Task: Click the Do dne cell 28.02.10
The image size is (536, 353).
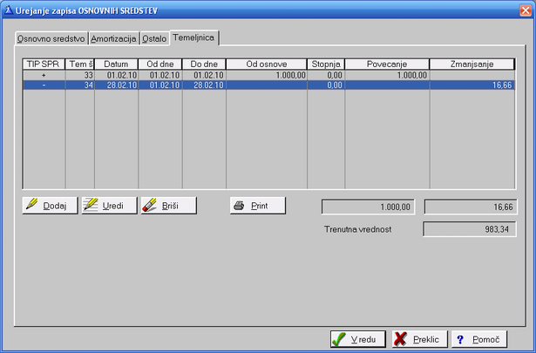Action: pos(204,85)
